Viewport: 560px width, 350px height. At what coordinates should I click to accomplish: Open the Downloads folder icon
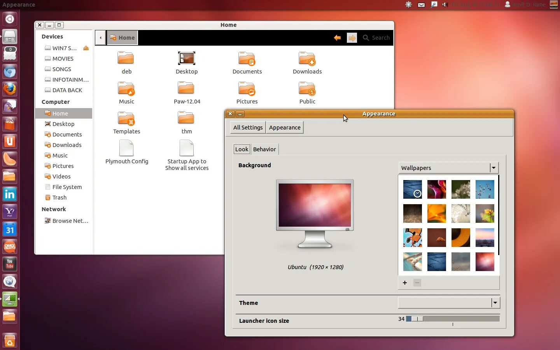tap(307, 63)
